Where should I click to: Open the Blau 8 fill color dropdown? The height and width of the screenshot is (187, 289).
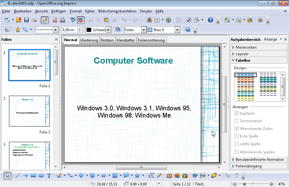point(177,30)
